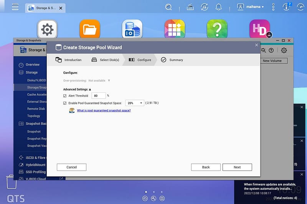
Task: Click the Back button
Action: pyautogui.click(x=206, y=167)
